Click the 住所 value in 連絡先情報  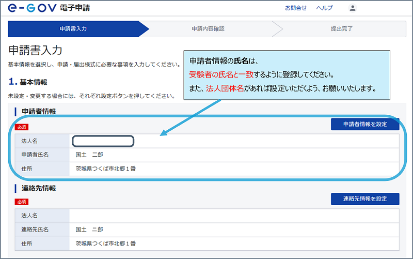pos(106,243)
